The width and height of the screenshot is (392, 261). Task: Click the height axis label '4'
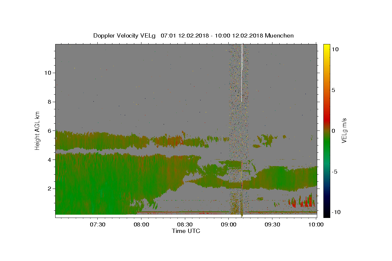[49, 160]
